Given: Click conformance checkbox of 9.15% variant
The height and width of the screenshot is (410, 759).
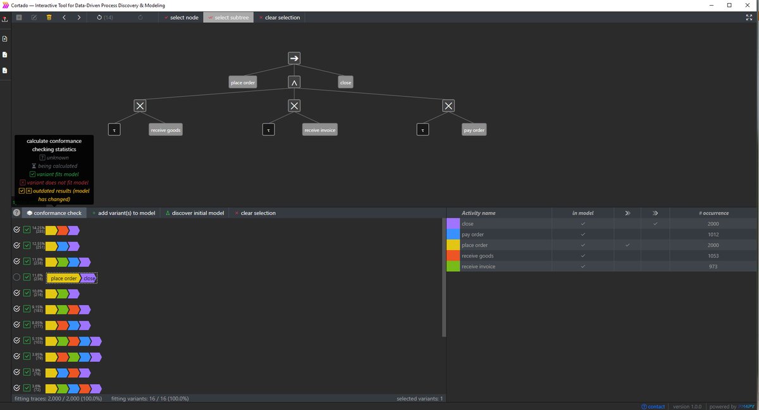Looking at the screenshot, I should (27, 309).
